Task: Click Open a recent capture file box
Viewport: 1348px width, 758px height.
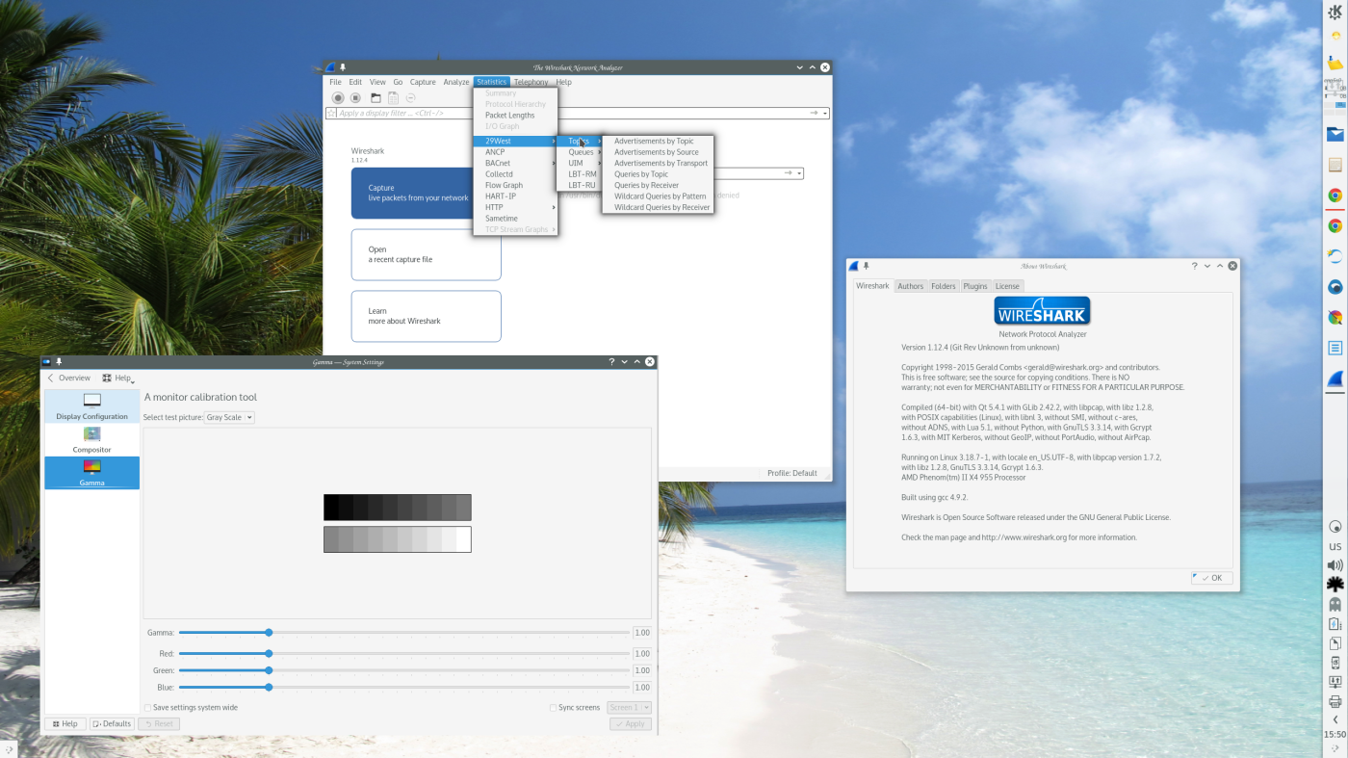Action: point(426,254)
